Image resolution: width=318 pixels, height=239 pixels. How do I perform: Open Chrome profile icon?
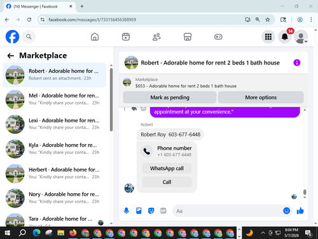300,20
